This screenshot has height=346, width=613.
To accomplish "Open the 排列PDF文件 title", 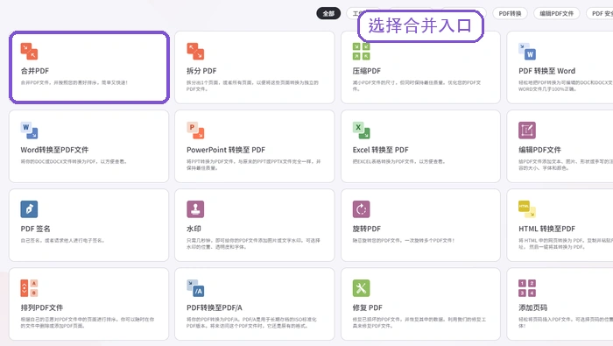I will (42, 307).
